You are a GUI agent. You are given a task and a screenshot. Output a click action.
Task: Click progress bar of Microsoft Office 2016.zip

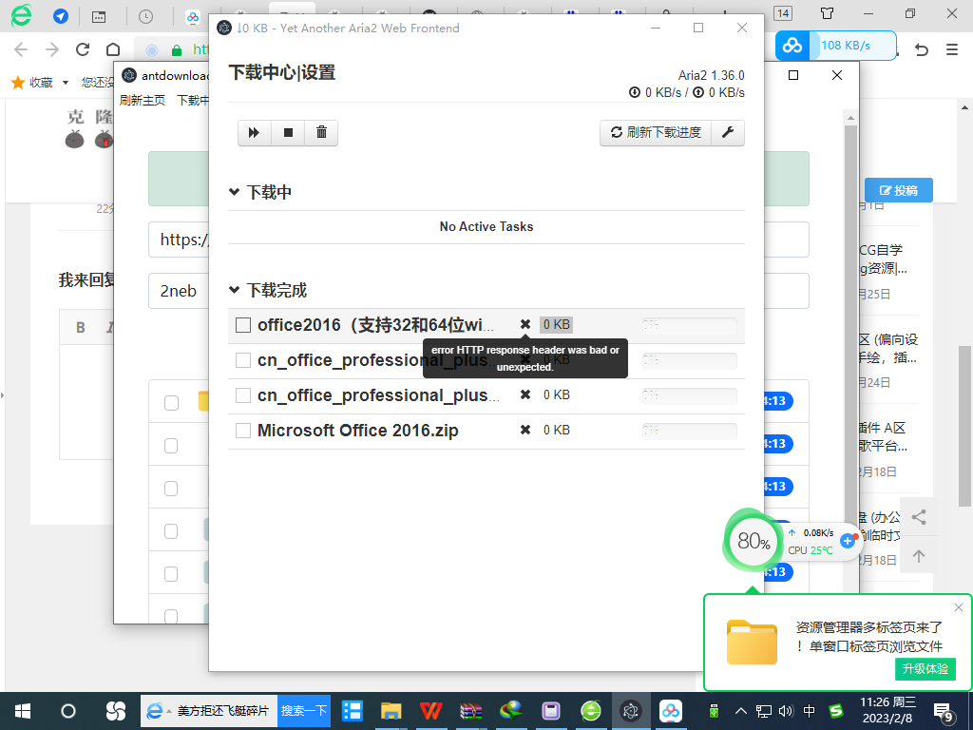[x=690, y=431]
